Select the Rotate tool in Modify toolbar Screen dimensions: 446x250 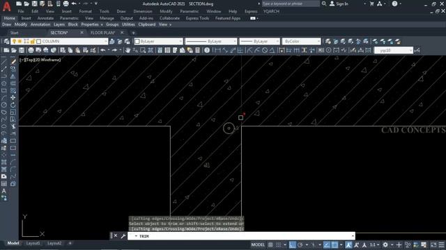pos(13,105)
